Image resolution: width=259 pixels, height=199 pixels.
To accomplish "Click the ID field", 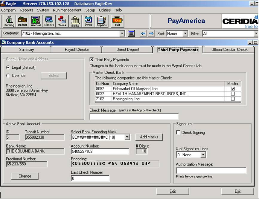I will (12, 137).
